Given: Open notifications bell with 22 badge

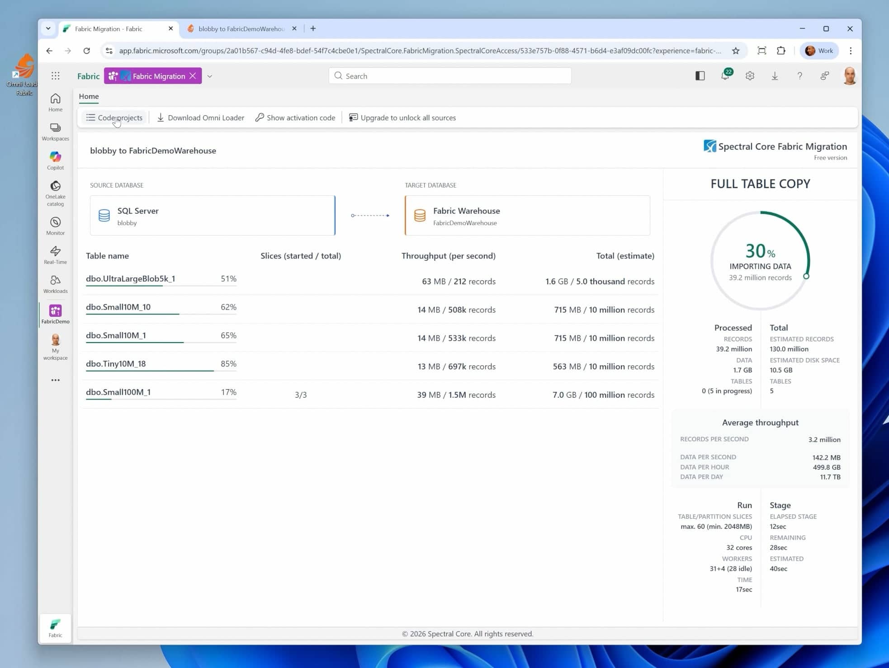Looking at the screenshot, I should point(725,75).
